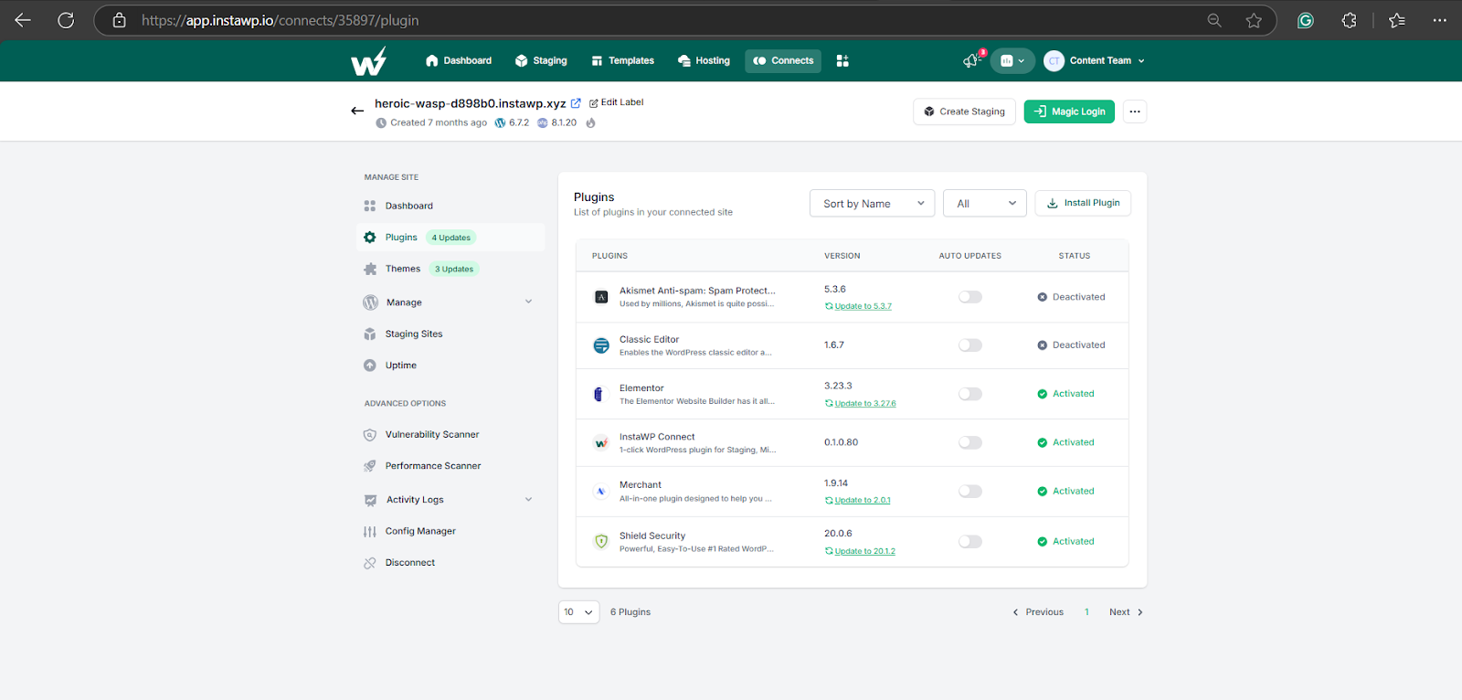Click Update to 20.1.2 for Shield Security
This screenshot has width=1462, height=700.
point(860,551)
